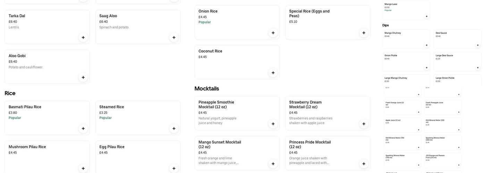Open the Tarka Dal item title
The width and height of the screenshot is (486, 173).
17,16
